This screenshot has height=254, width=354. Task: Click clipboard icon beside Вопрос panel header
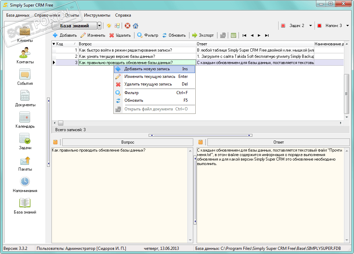point(55,142)
